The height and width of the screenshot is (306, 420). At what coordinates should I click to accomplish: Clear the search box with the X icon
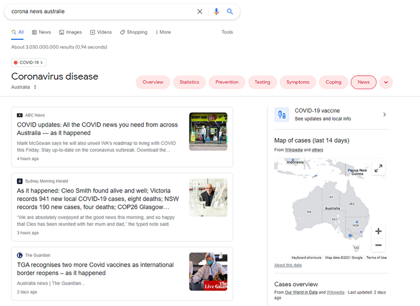199,12
